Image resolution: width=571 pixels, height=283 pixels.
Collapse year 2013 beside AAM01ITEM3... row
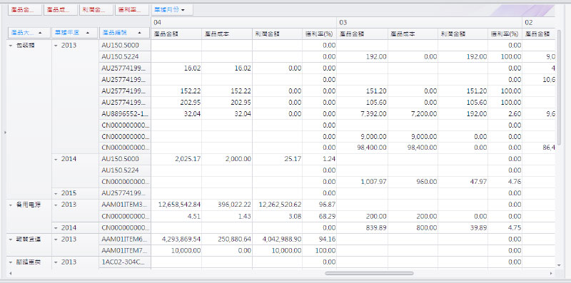[x=56, y=205]
